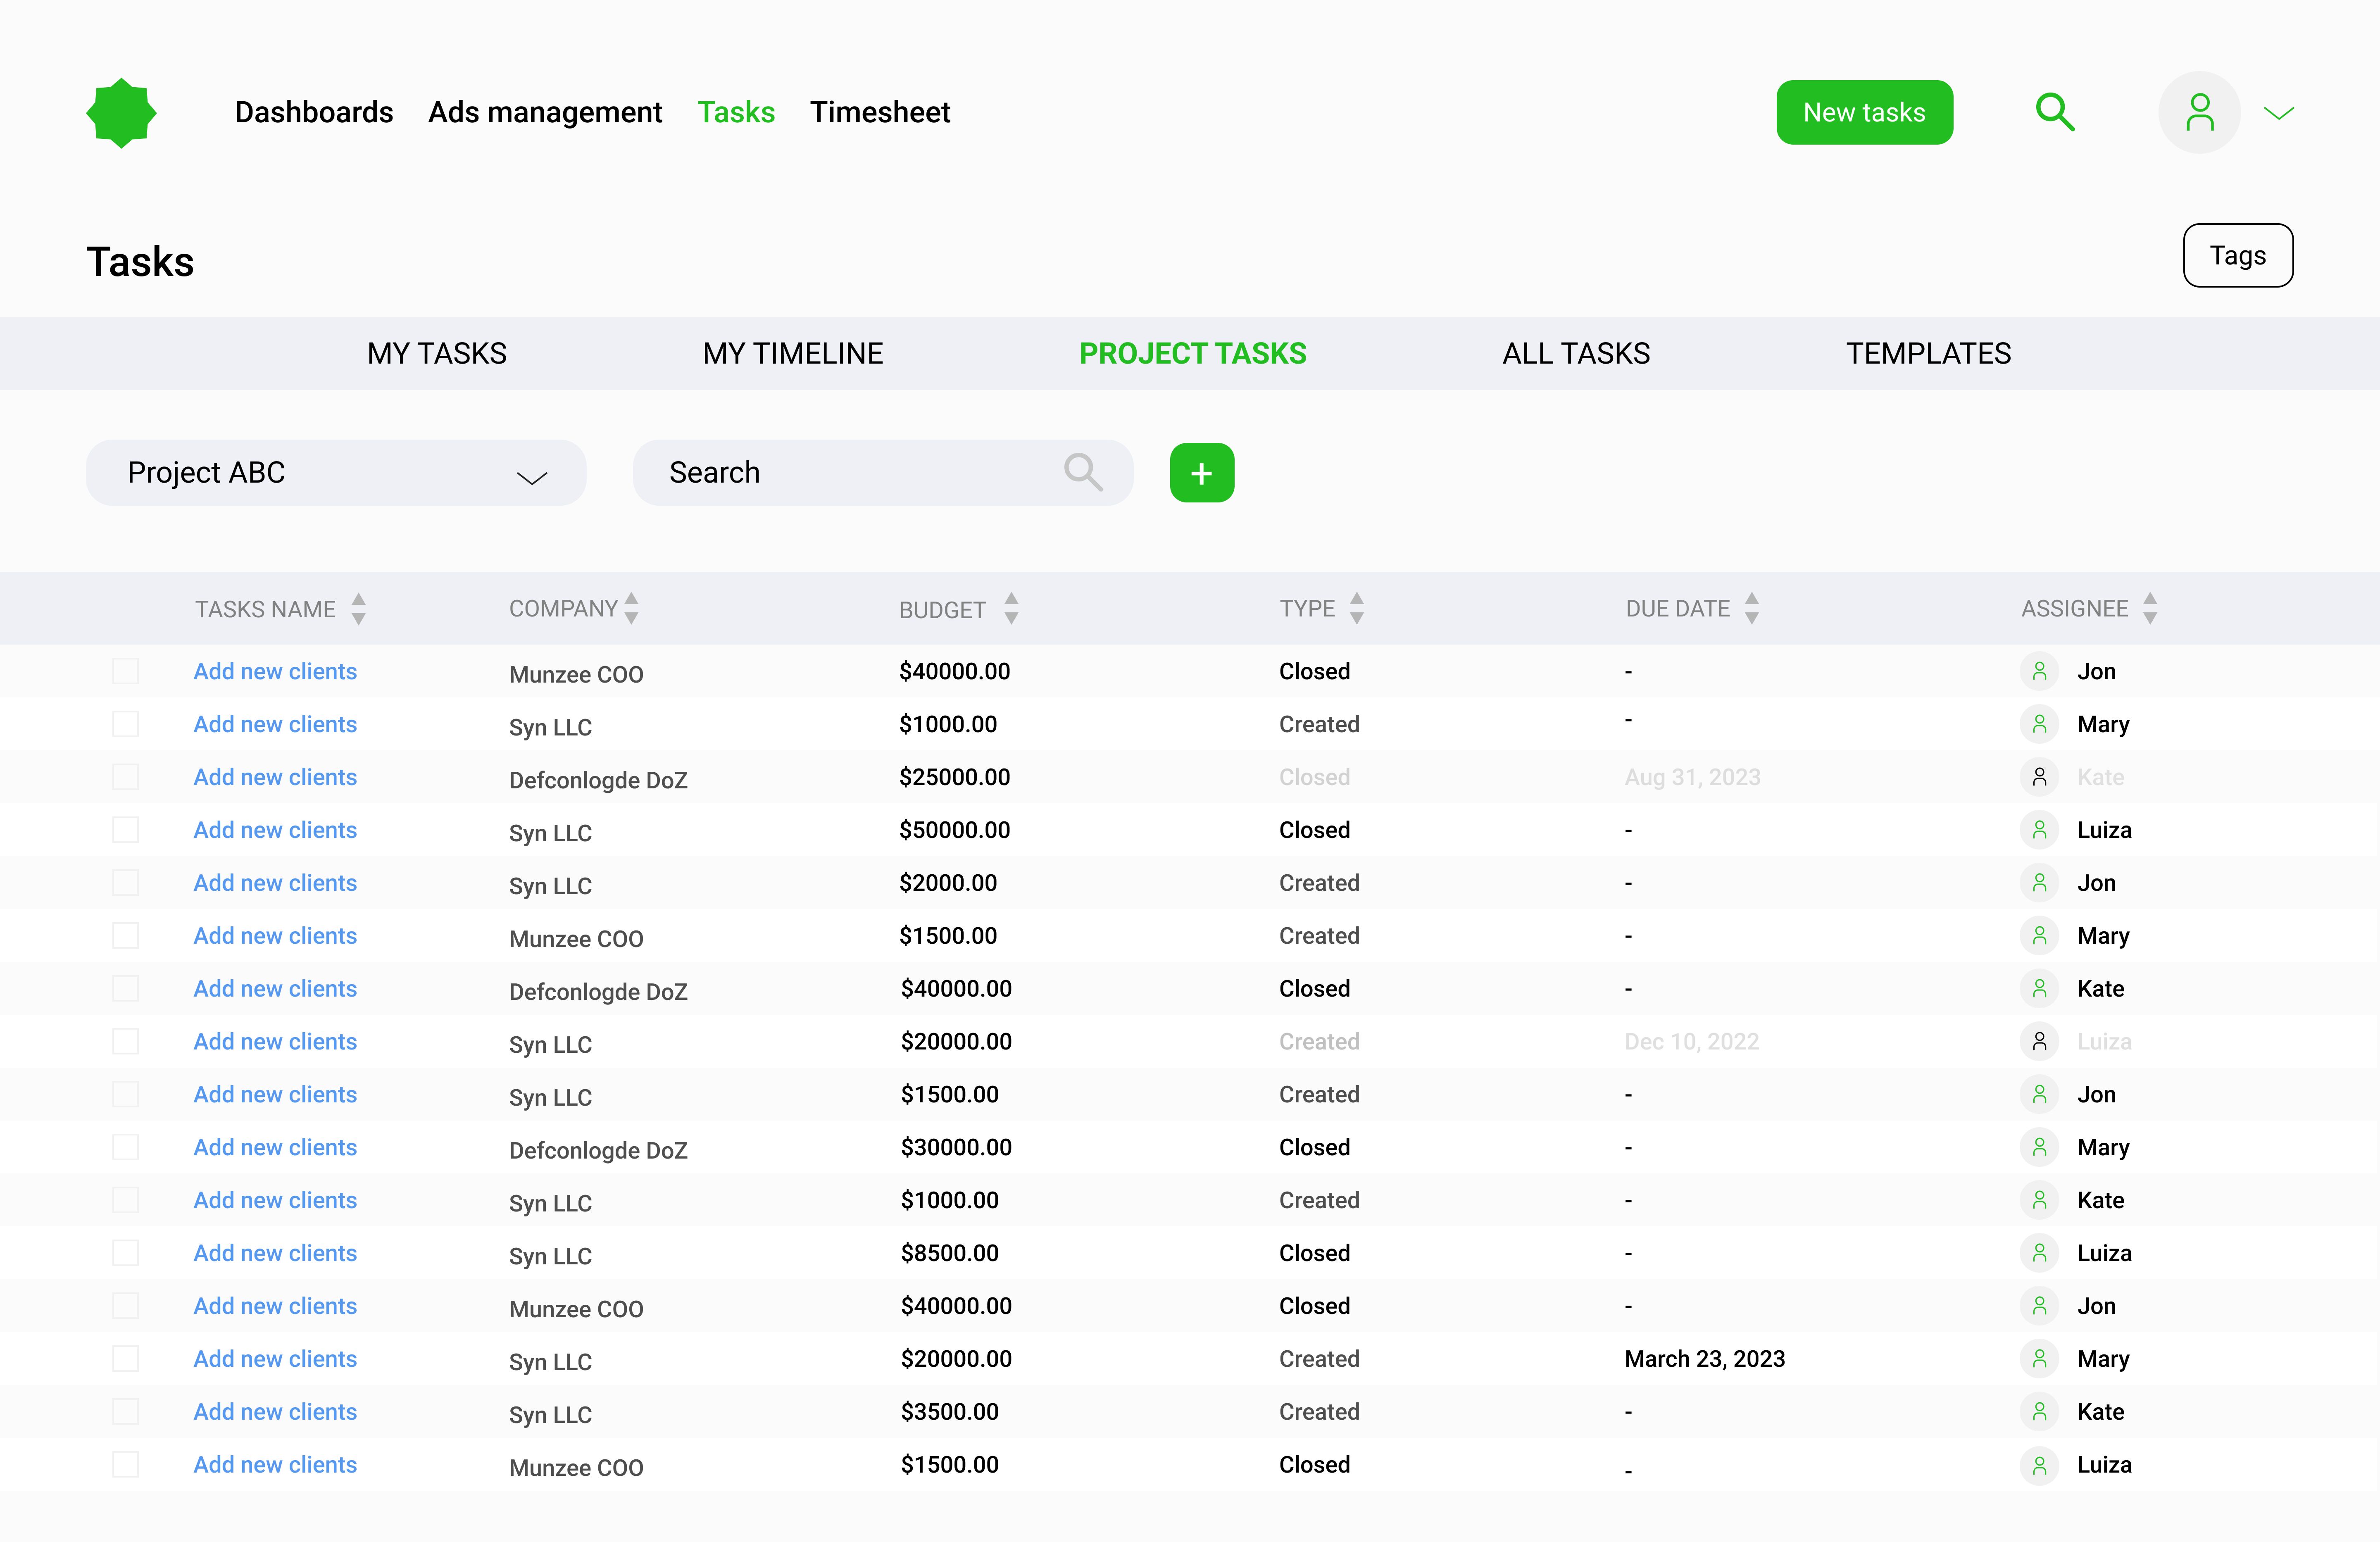Click assignee avatar icon next to Luiza, Dec 10, 2022 row

pyautogui.click(x=2039, y=1041)
